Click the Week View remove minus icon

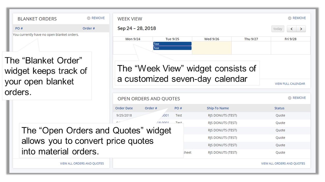tap(290, 18)
